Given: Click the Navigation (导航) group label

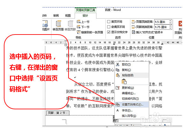Looking at the screenshot, I should click(x=78, y=37).
